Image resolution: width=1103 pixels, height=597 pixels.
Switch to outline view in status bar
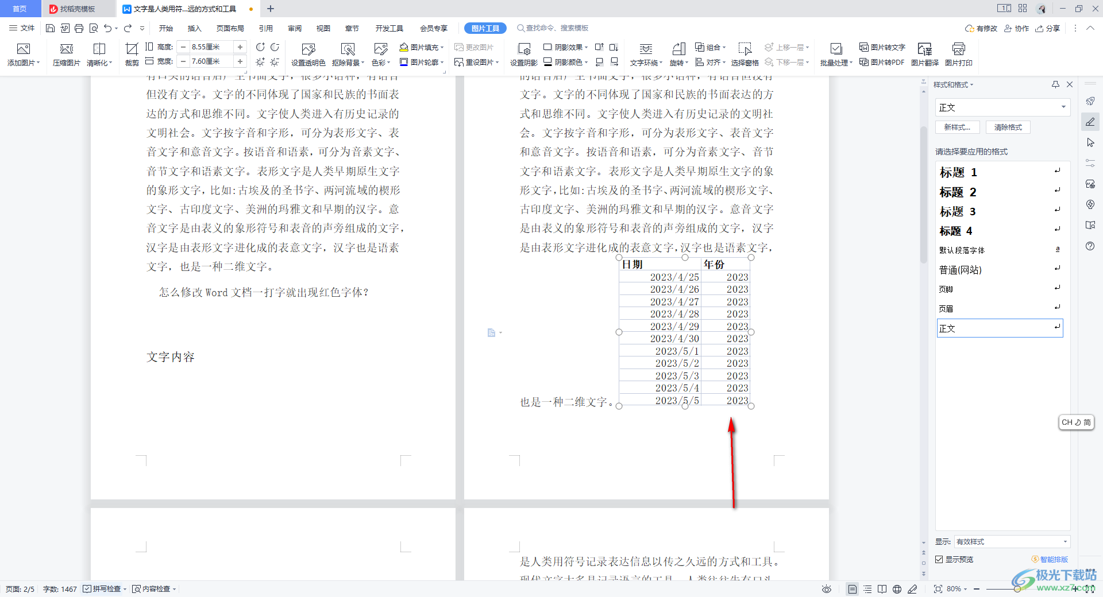point(867,589)
